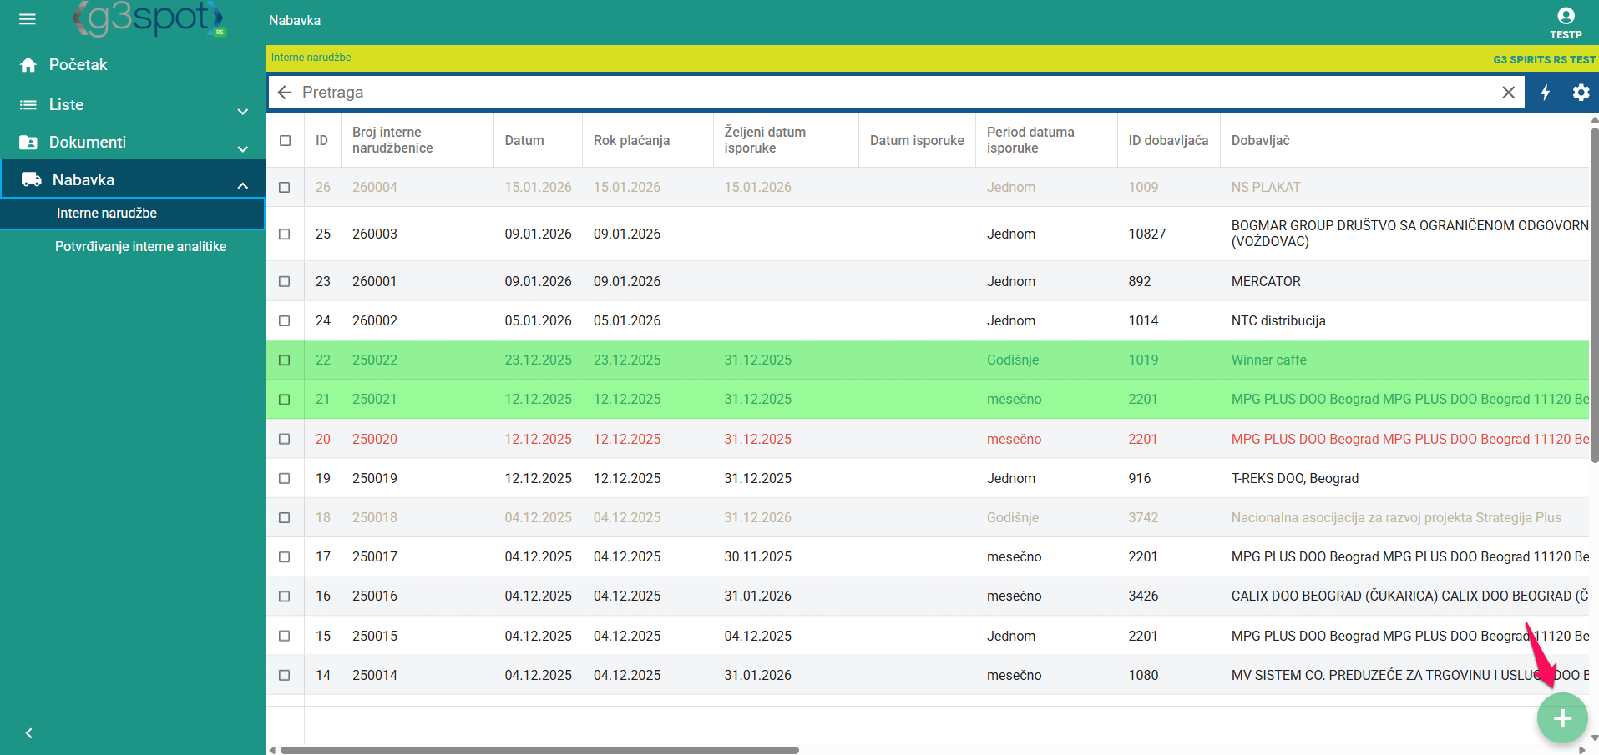Click the back arrow in search bar
Screen dimensions: 1599x755
click(x=285, y=93)
